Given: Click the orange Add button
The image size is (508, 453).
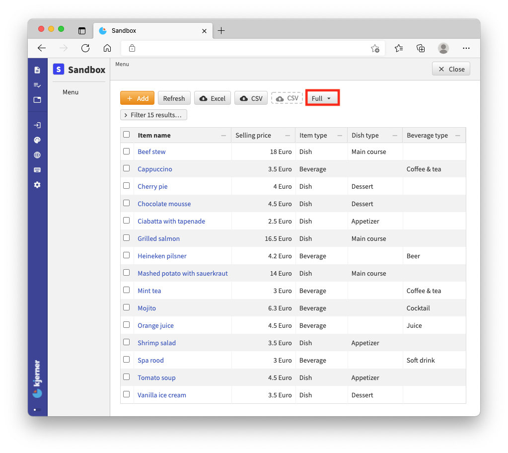Looking at the screenshot, I should point(138,98).
